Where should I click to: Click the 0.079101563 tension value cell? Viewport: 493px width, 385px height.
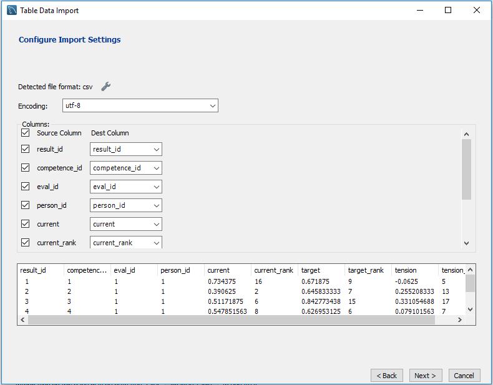pyautogui.click(x=415, y=311)
